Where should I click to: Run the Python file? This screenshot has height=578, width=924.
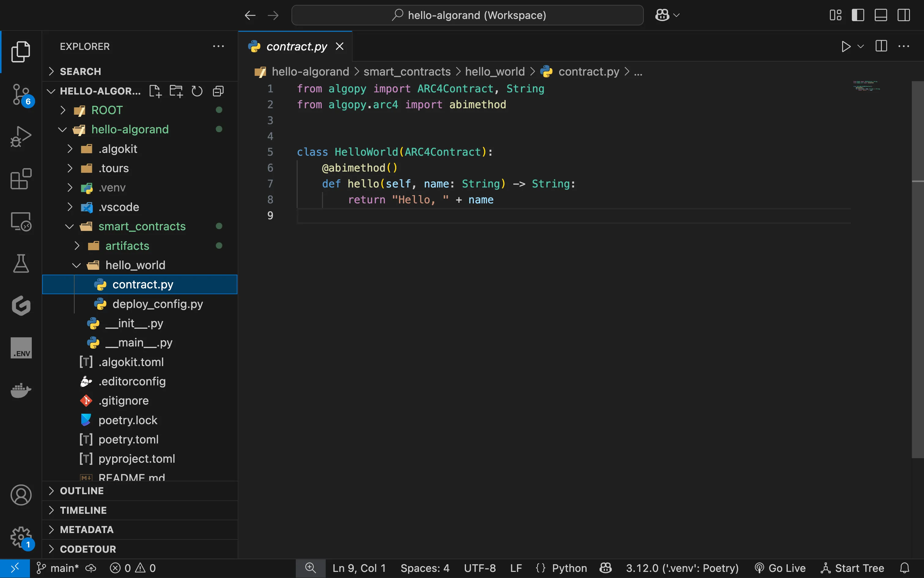[x=845, y=46]
